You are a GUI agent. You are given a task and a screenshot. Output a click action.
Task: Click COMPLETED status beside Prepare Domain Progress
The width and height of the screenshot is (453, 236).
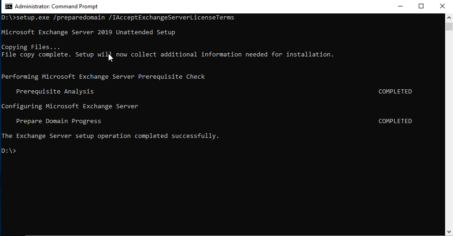395,121
